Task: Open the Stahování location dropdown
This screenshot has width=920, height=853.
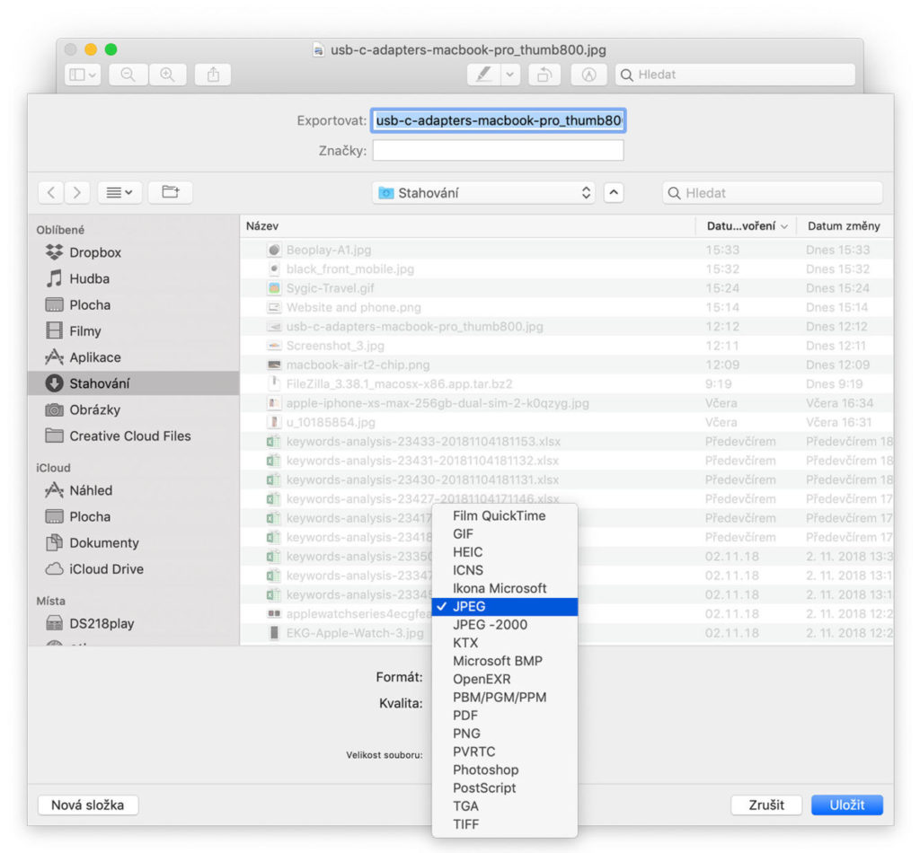Action: click(483, 192)
